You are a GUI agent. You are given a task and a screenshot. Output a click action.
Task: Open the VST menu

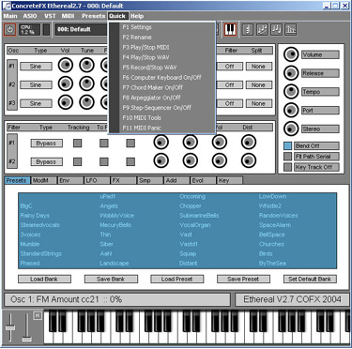coord(50,16)
